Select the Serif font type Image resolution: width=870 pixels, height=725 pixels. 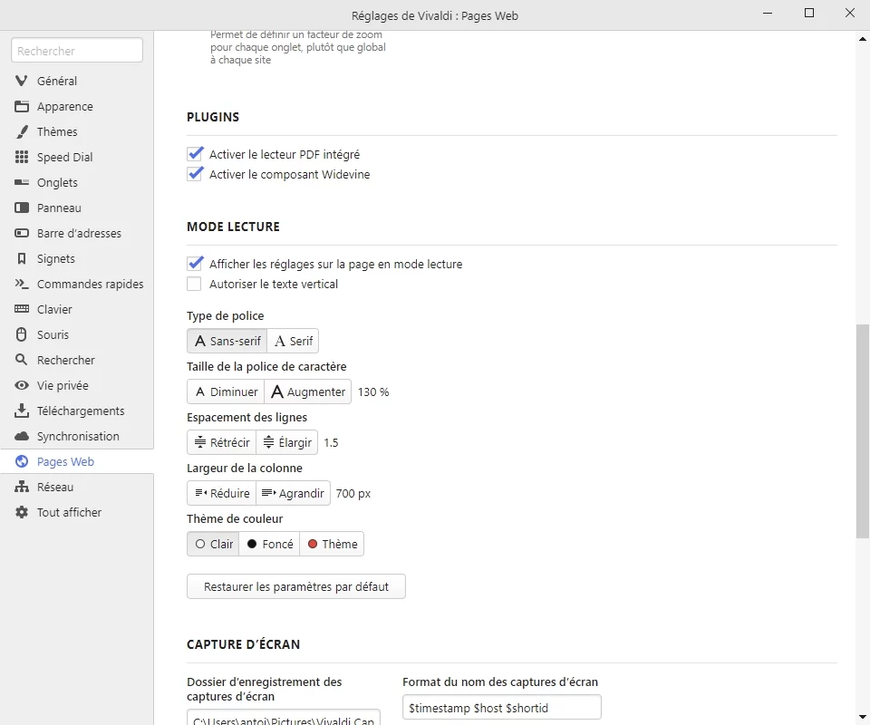tap(293, 341)
